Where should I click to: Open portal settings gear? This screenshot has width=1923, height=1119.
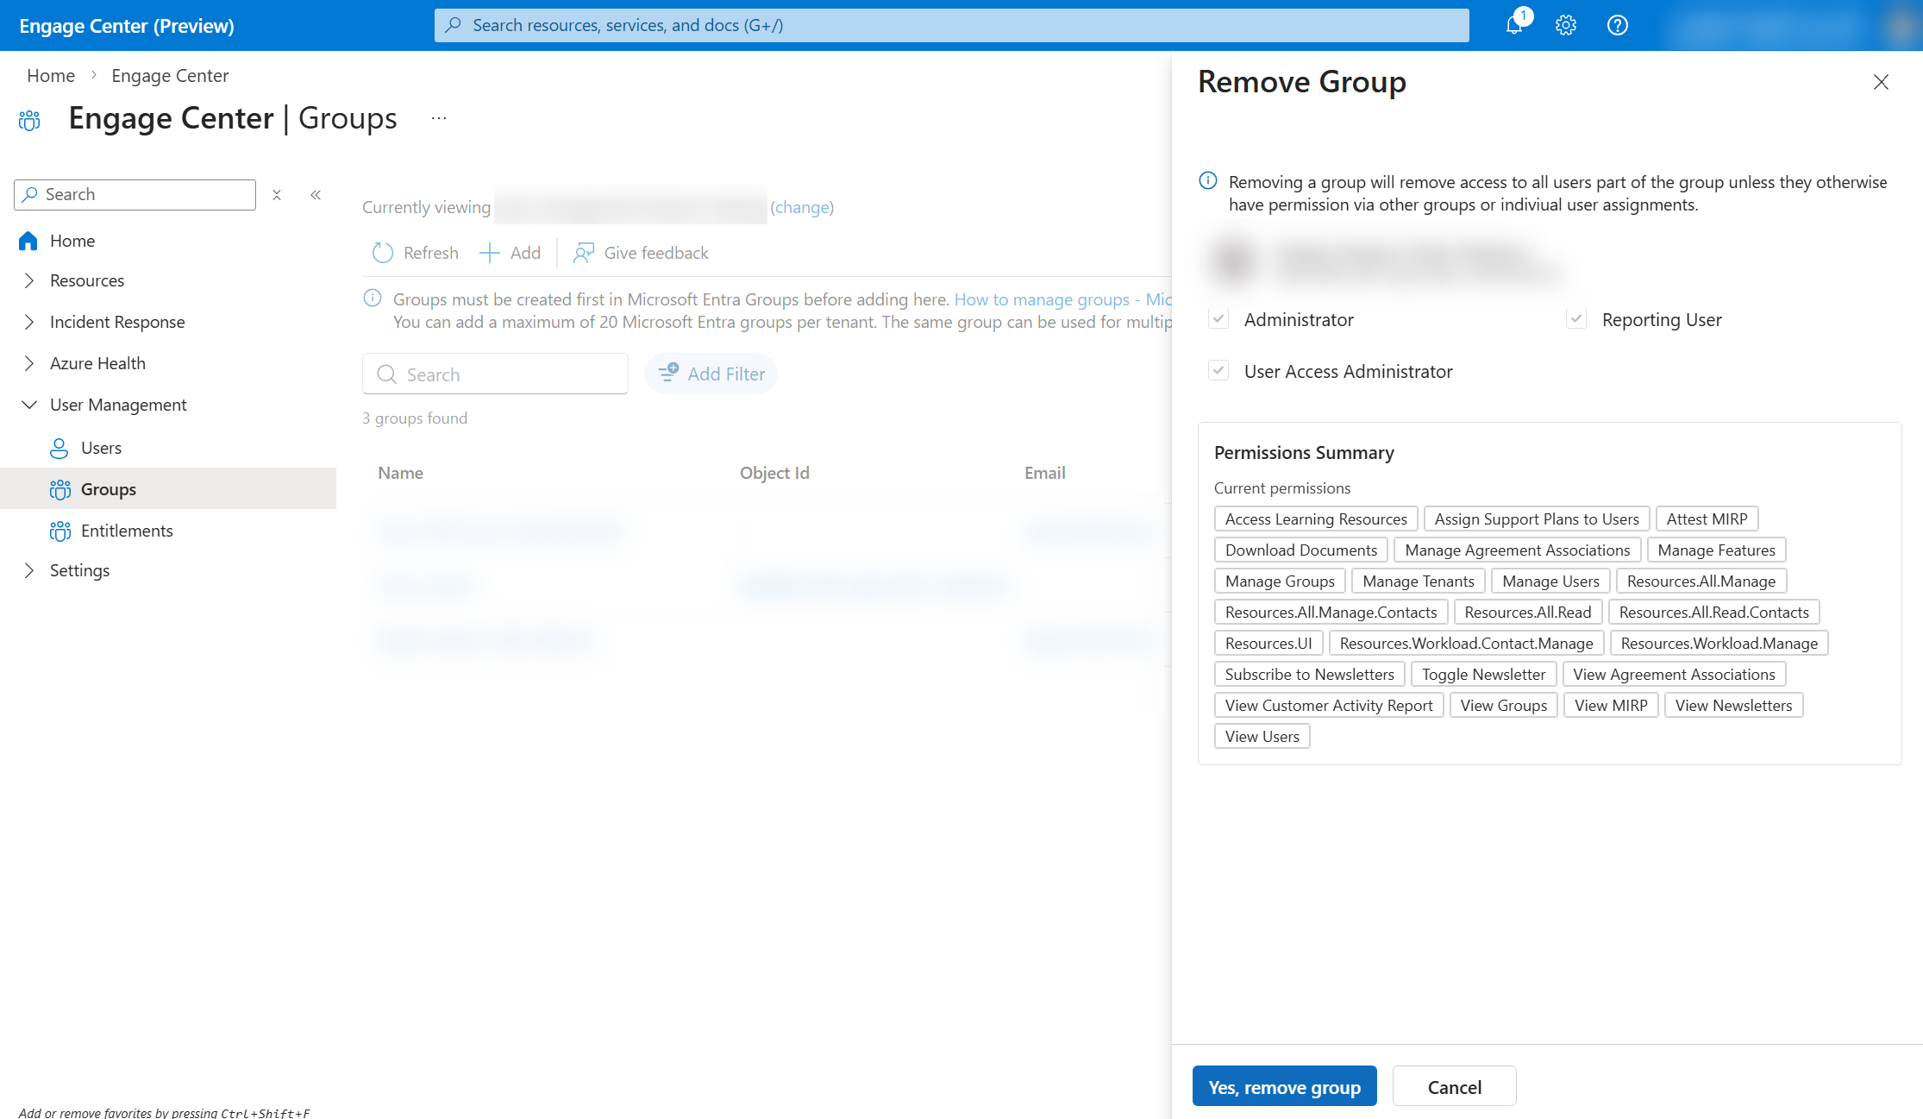point(1566,25)
